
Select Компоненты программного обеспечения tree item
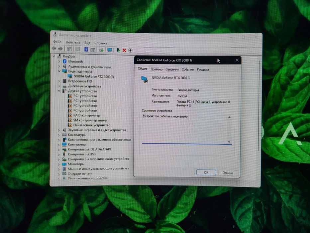pyautogui.click(x=99, y=140)
